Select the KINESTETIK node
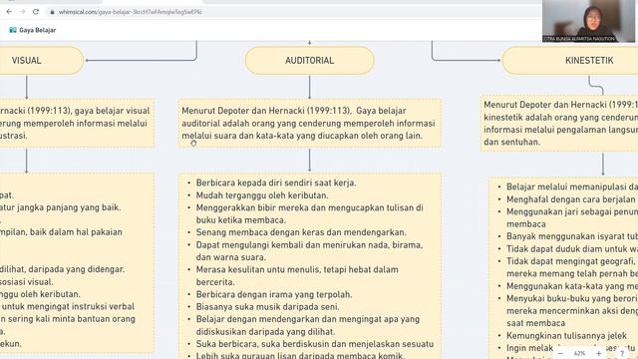The image size is (638, 359). tap(570, 60)
